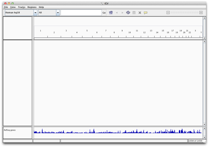
Task: Open the Regions menu
Action: 32,7
